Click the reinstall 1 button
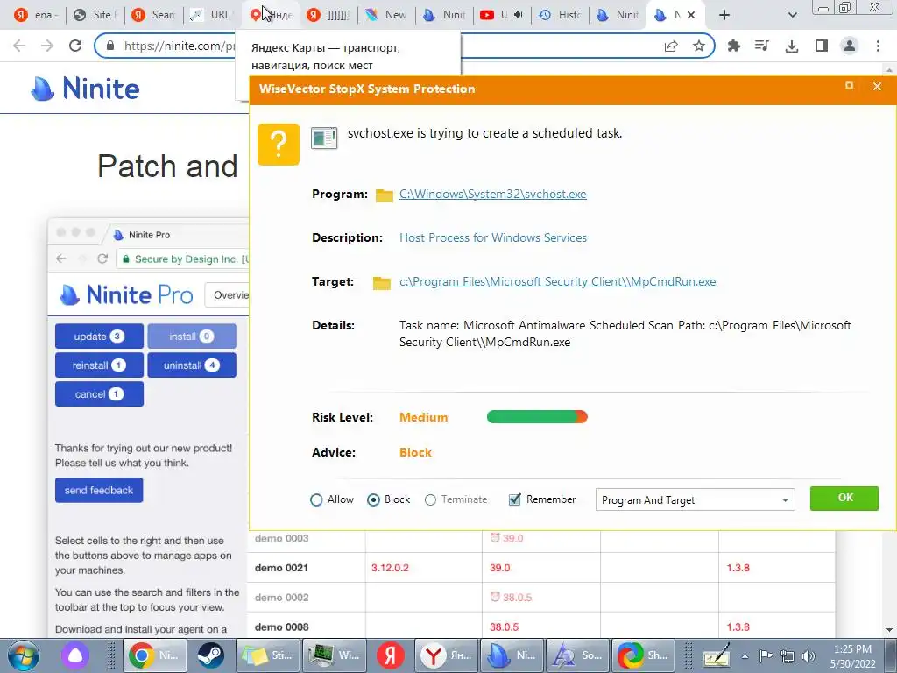Image resolution: width=897 pixels, height=673 pixels. click(99, 365)
